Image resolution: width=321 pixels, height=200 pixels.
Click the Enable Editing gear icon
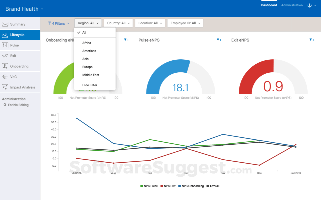[5, 105]
